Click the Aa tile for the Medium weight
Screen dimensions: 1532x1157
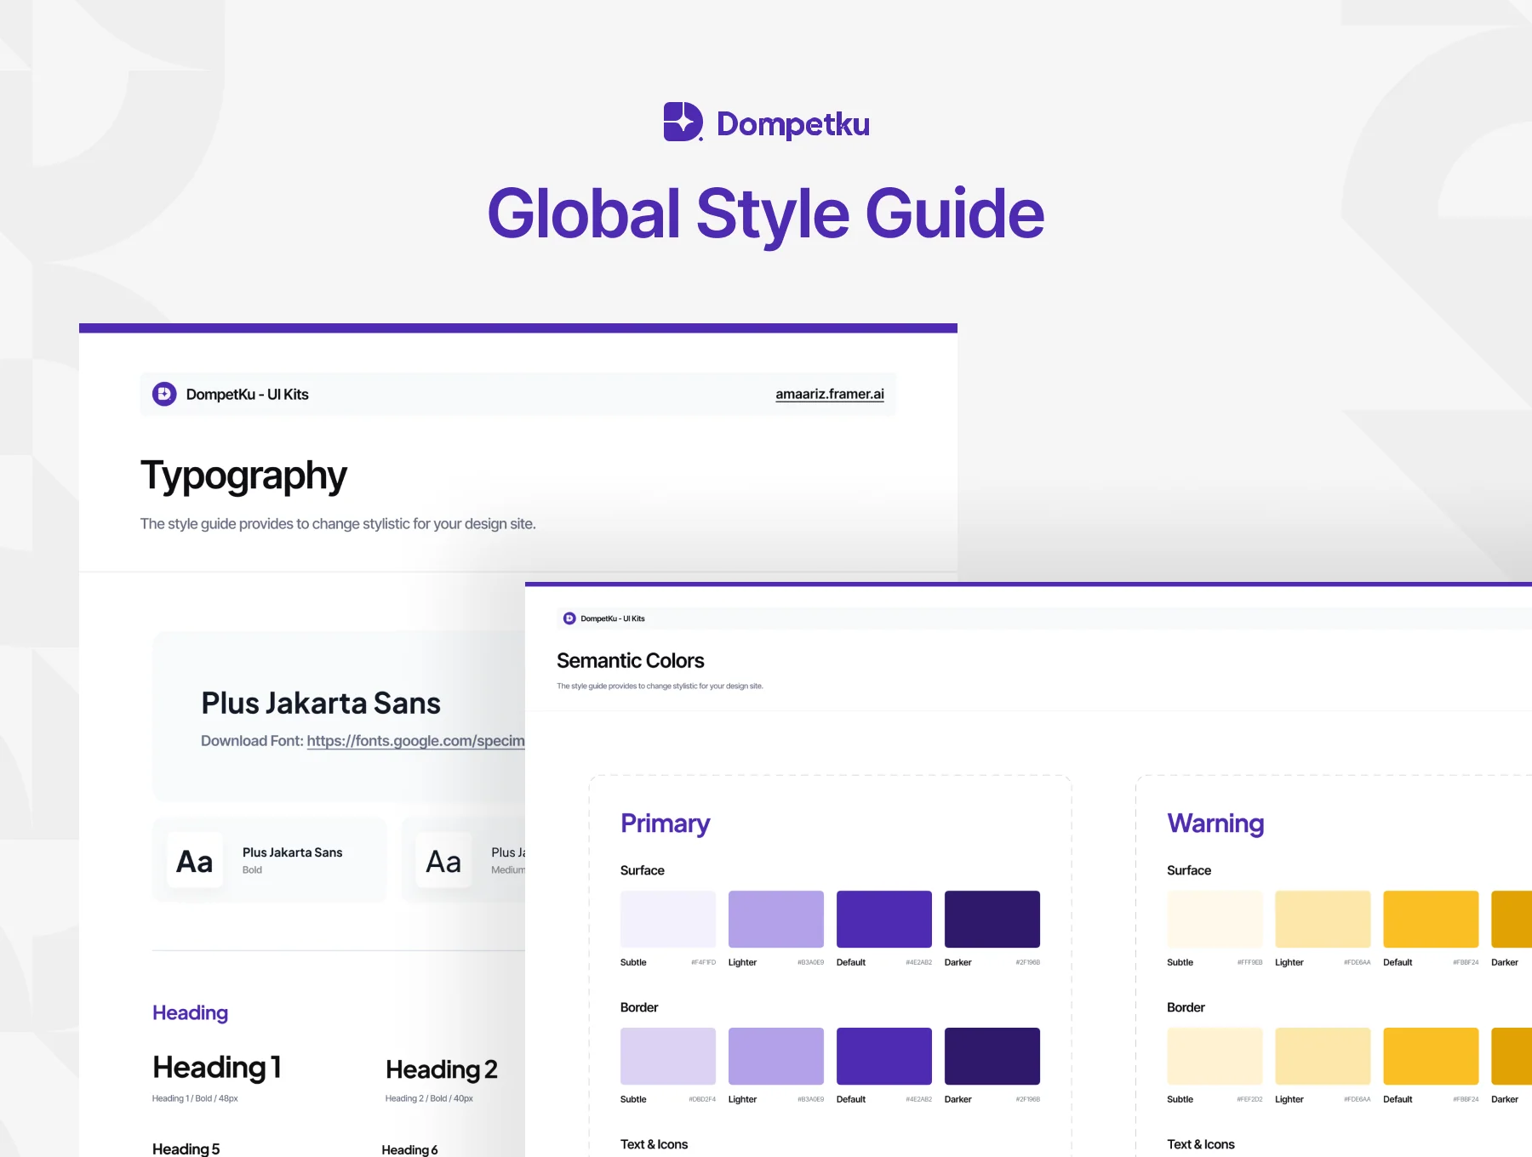443,860
